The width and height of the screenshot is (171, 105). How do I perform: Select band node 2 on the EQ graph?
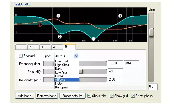tap(60, 37)
